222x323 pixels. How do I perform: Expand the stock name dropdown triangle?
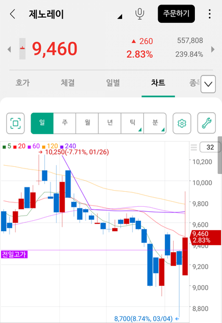120,17
